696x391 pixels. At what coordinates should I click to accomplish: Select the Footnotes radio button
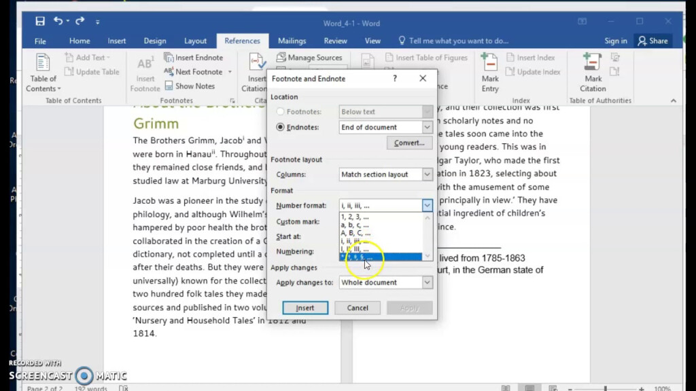(x=280, y=112)
